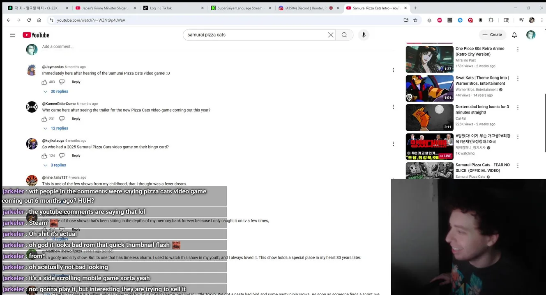
Task: Go to browser home page button
Action: point(39,20)
